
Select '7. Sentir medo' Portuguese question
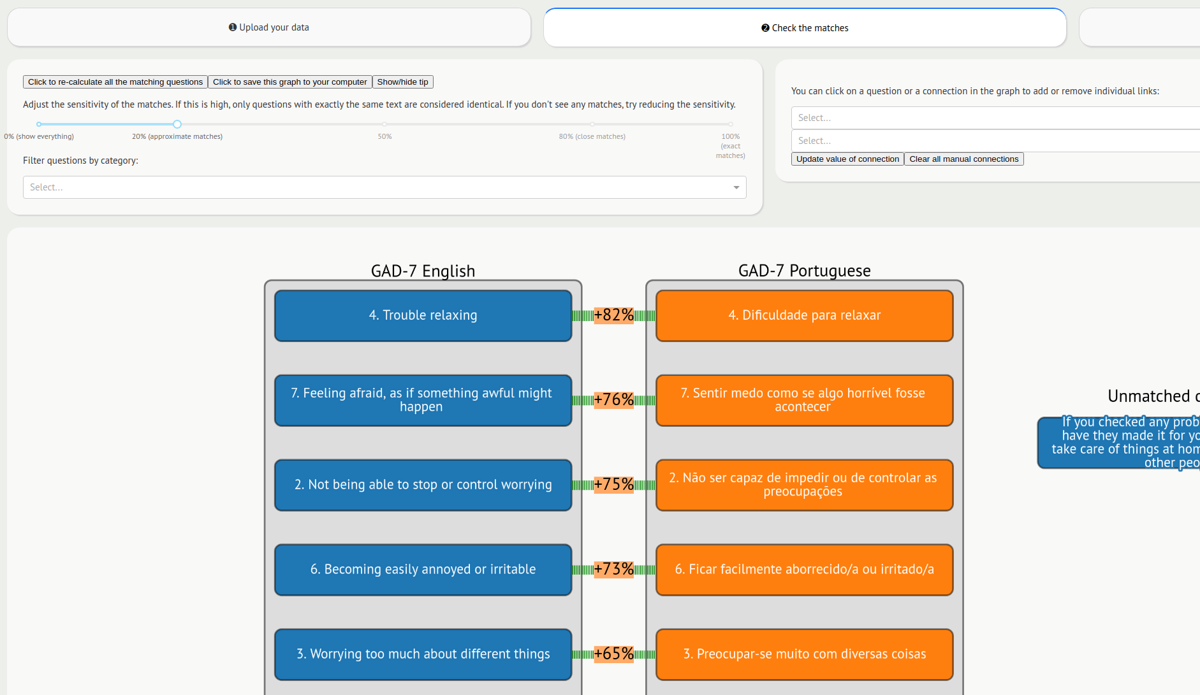[805, 401]
